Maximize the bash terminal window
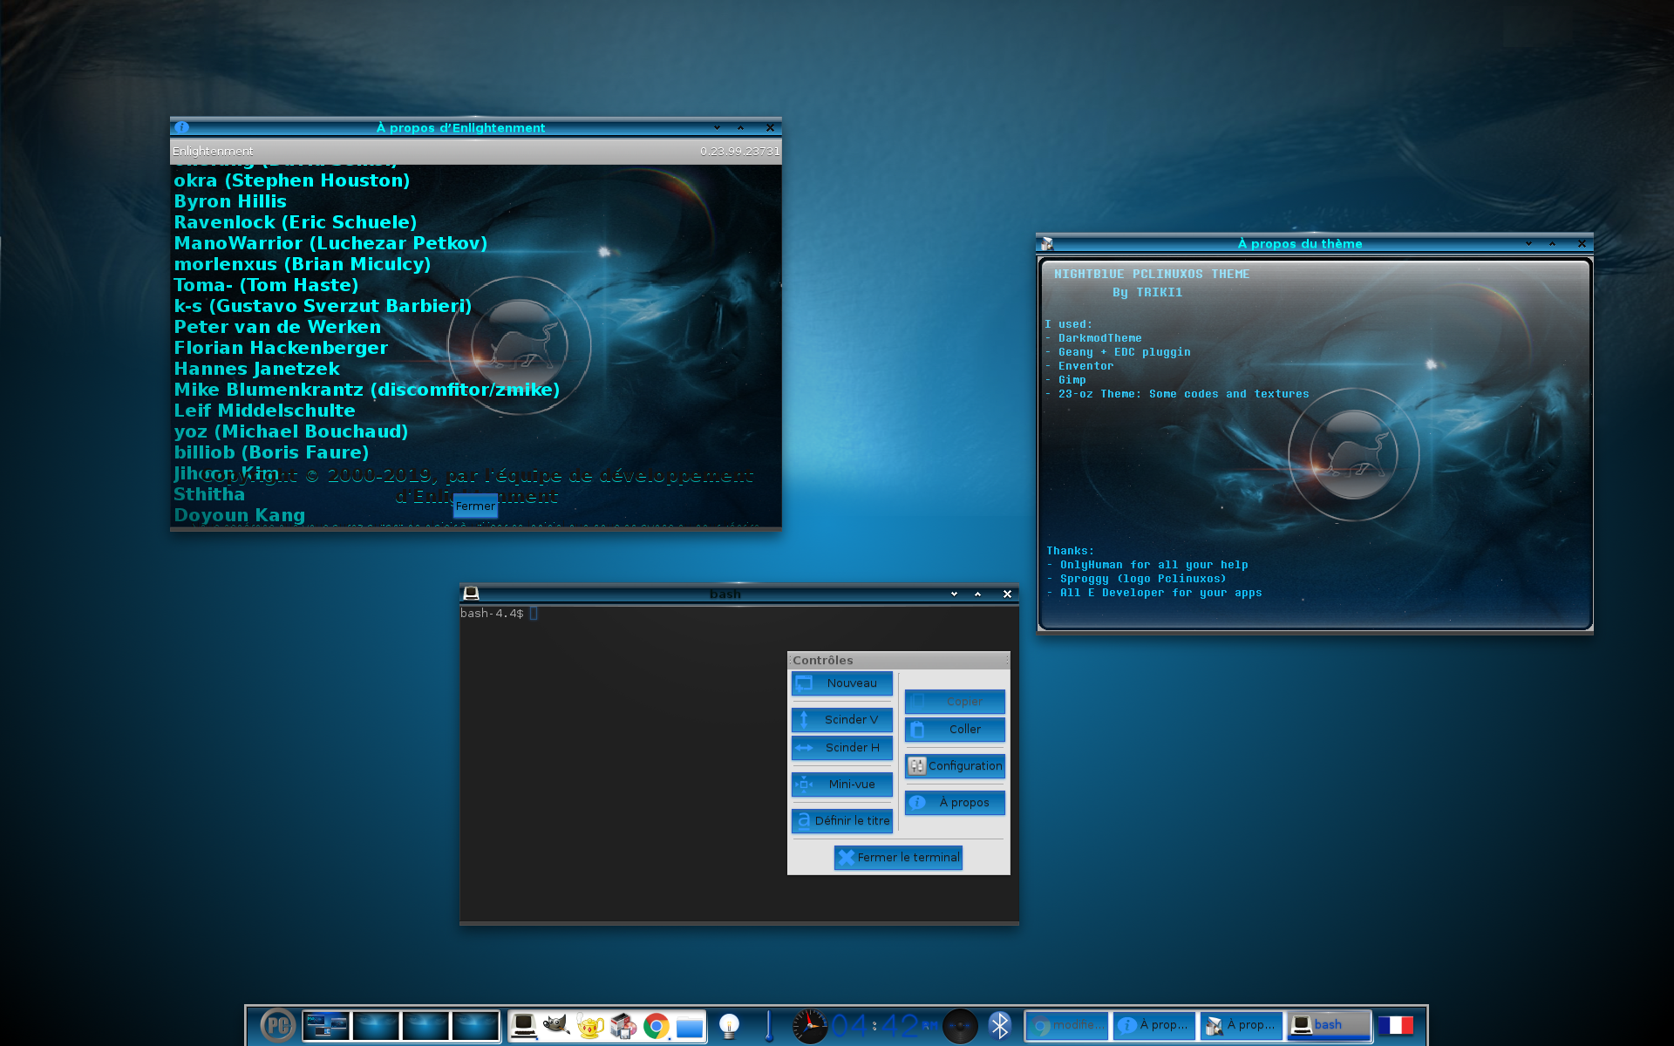The image size is (1674, 1046). coord(978,594)
